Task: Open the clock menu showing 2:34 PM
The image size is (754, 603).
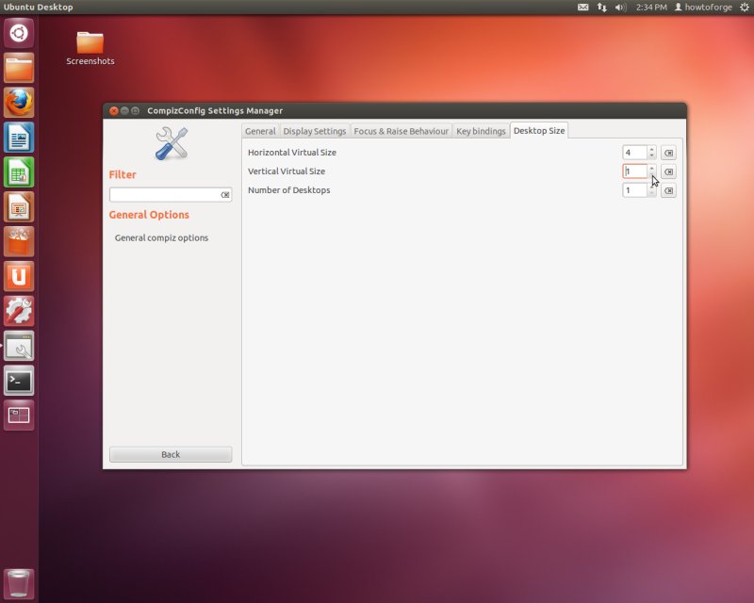Action: tap(651, 8)
